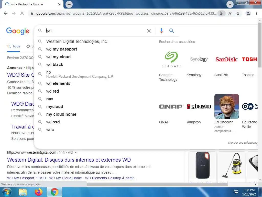
Task: Open 'Western Digital: Disques durs internes et externes WD'
Action: pyautogui.click(x=69, y=160)
